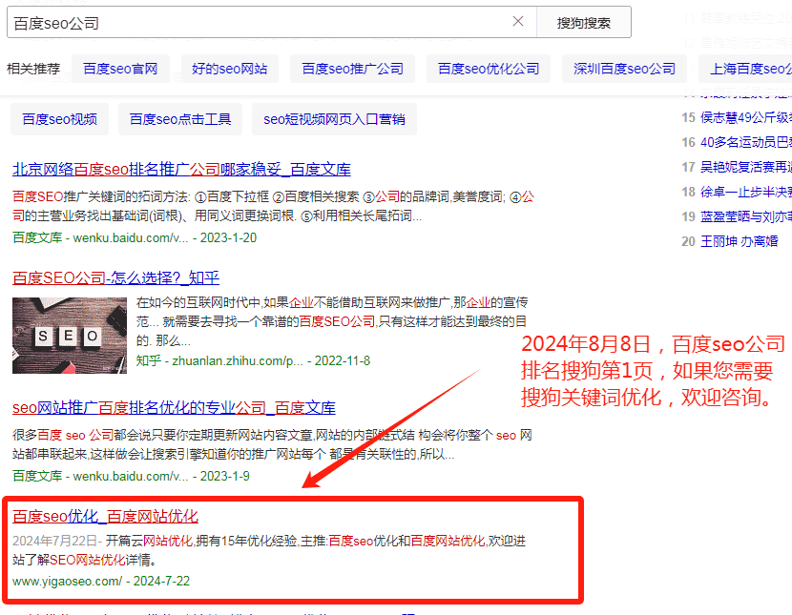Select related suggestion 百度seo官网
792x615 pixels.
click(120, 68)
